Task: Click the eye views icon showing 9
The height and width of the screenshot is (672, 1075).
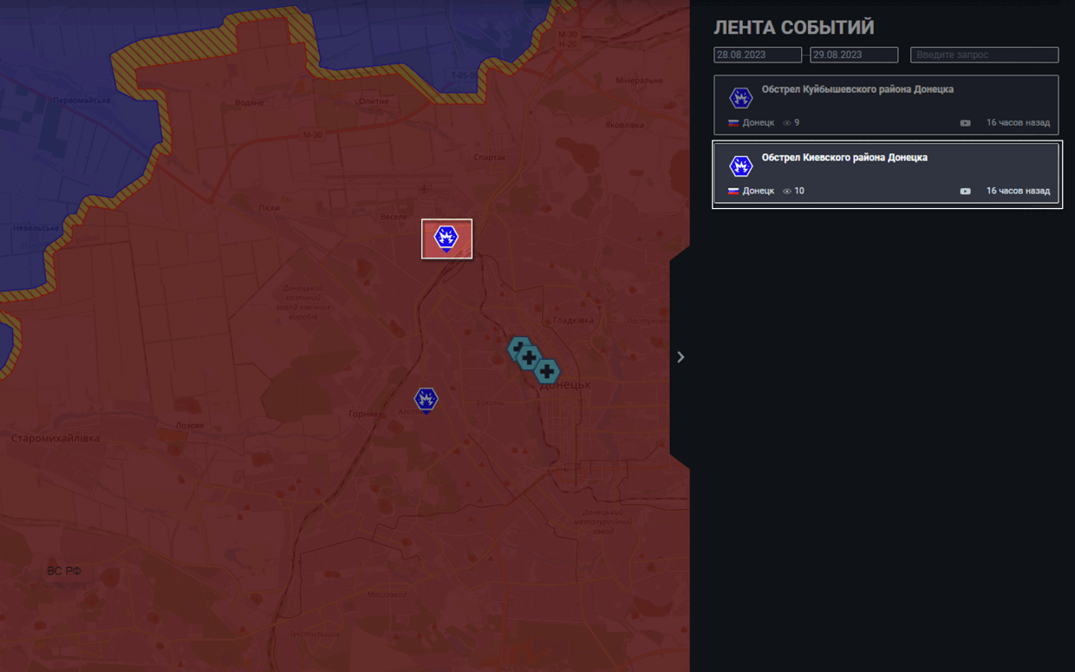Action: pyautogui.click(x=787, y=123)
